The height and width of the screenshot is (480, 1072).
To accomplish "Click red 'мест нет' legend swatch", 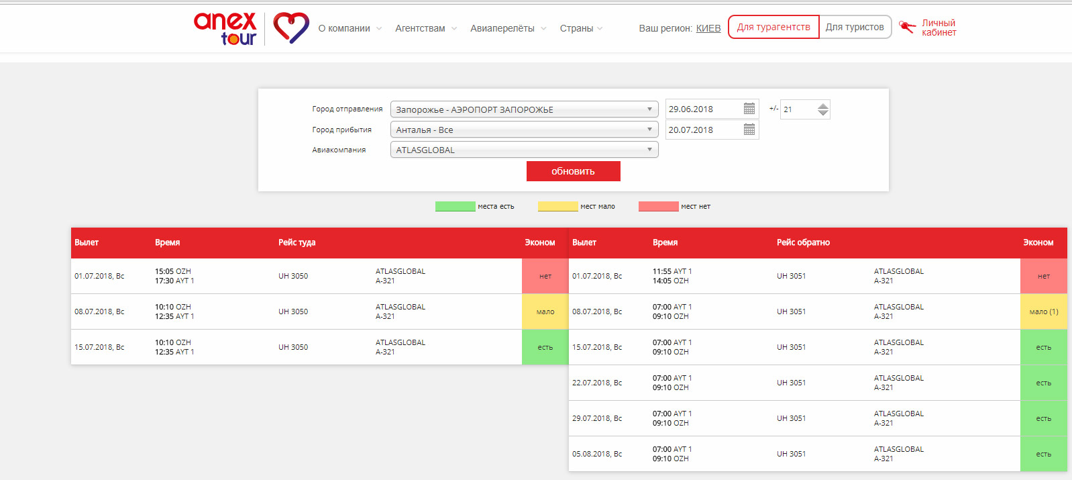I will pyautogui.click(x=658, y=206).
